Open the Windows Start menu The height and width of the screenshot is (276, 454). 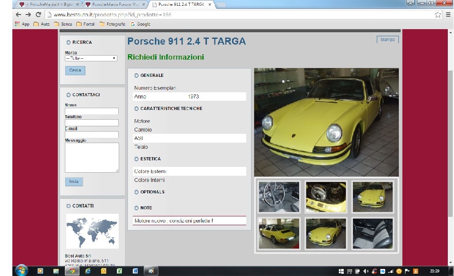coord(22,271)
